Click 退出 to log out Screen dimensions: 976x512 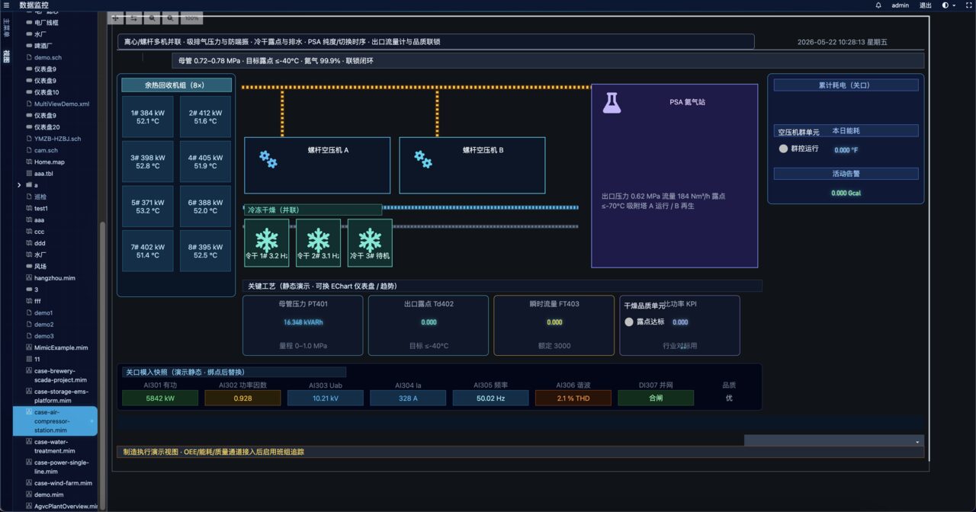pyautogui.click(x=926, y=5)
